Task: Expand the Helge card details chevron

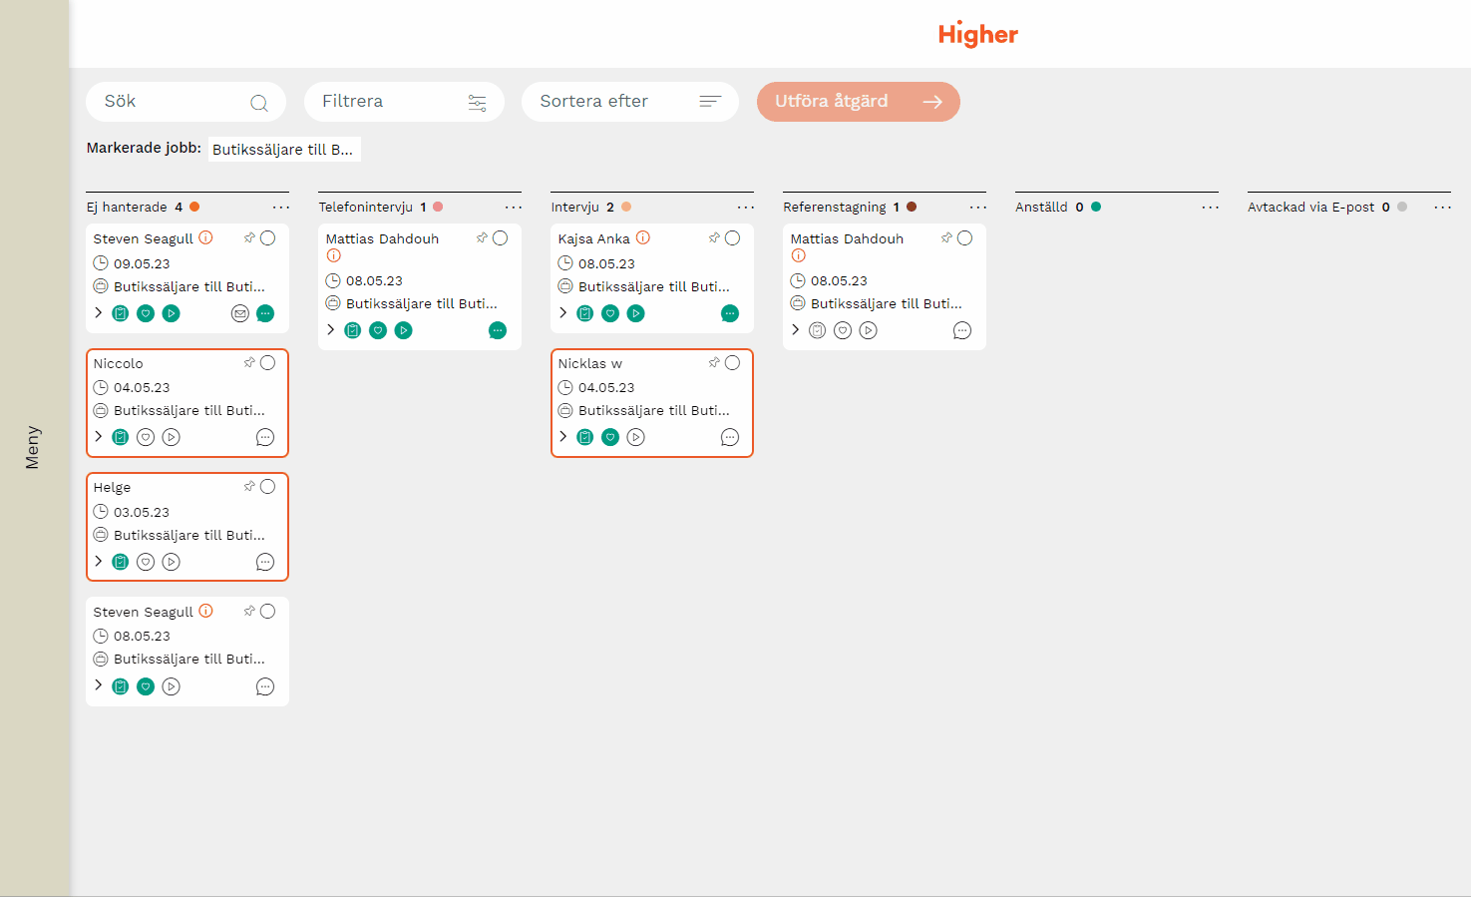Action: pos(99,561)
